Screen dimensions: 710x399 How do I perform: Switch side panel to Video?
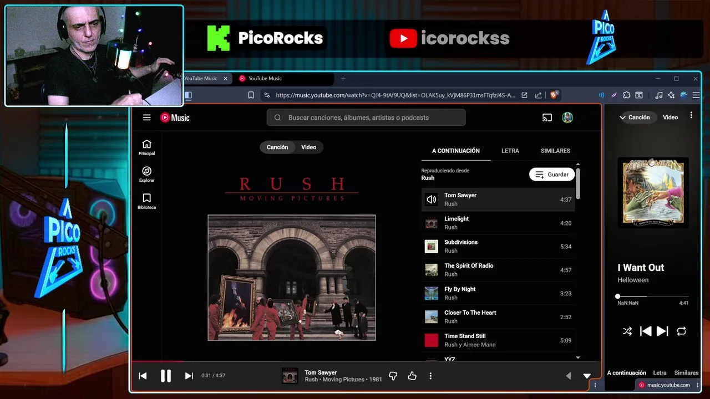(670, 117)
